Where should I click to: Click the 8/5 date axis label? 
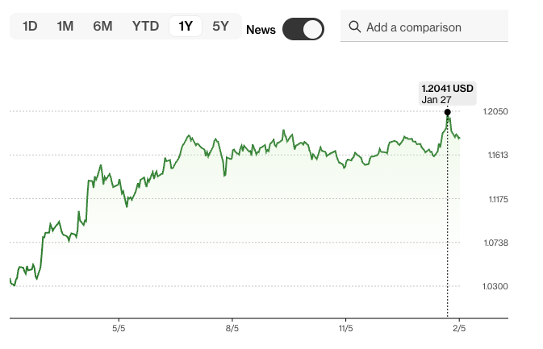(x=232, y=328)
